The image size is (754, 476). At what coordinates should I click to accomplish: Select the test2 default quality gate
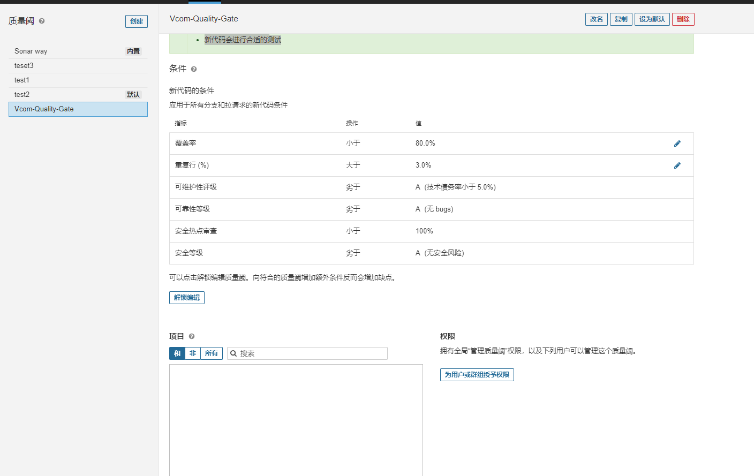pyautogui.click(x=78, y=95)
